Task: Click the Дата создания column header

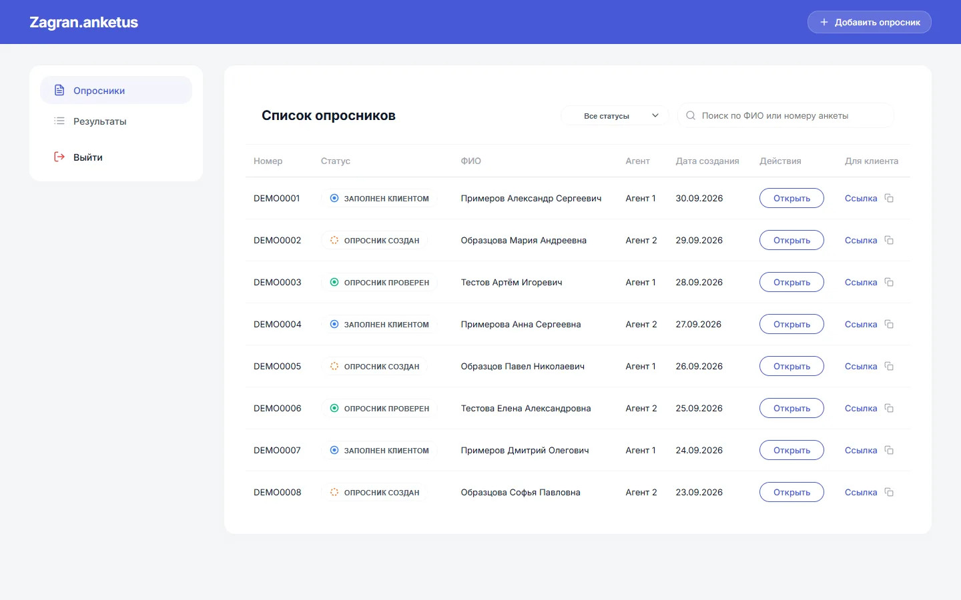Action: [x=707, y=161]
